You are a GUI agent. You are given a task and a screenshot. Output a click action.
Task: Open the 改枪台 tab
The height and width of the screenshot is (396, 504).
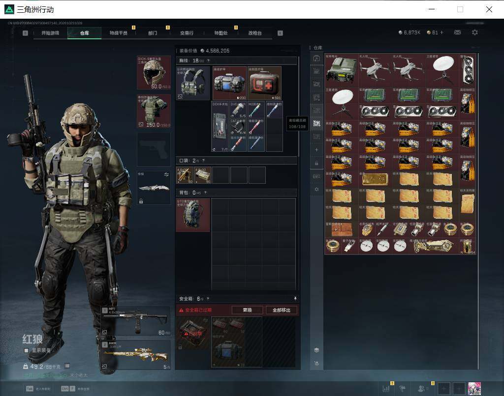tap(255, 33)
